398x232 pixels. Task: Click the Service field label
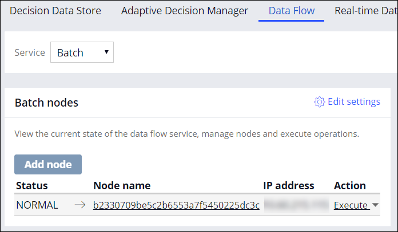click(30, 52)
